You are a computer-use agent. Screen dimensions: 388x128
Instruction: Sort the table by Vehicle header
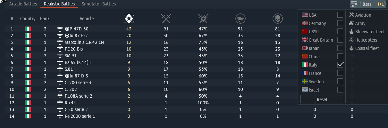(x=87, y=19)
